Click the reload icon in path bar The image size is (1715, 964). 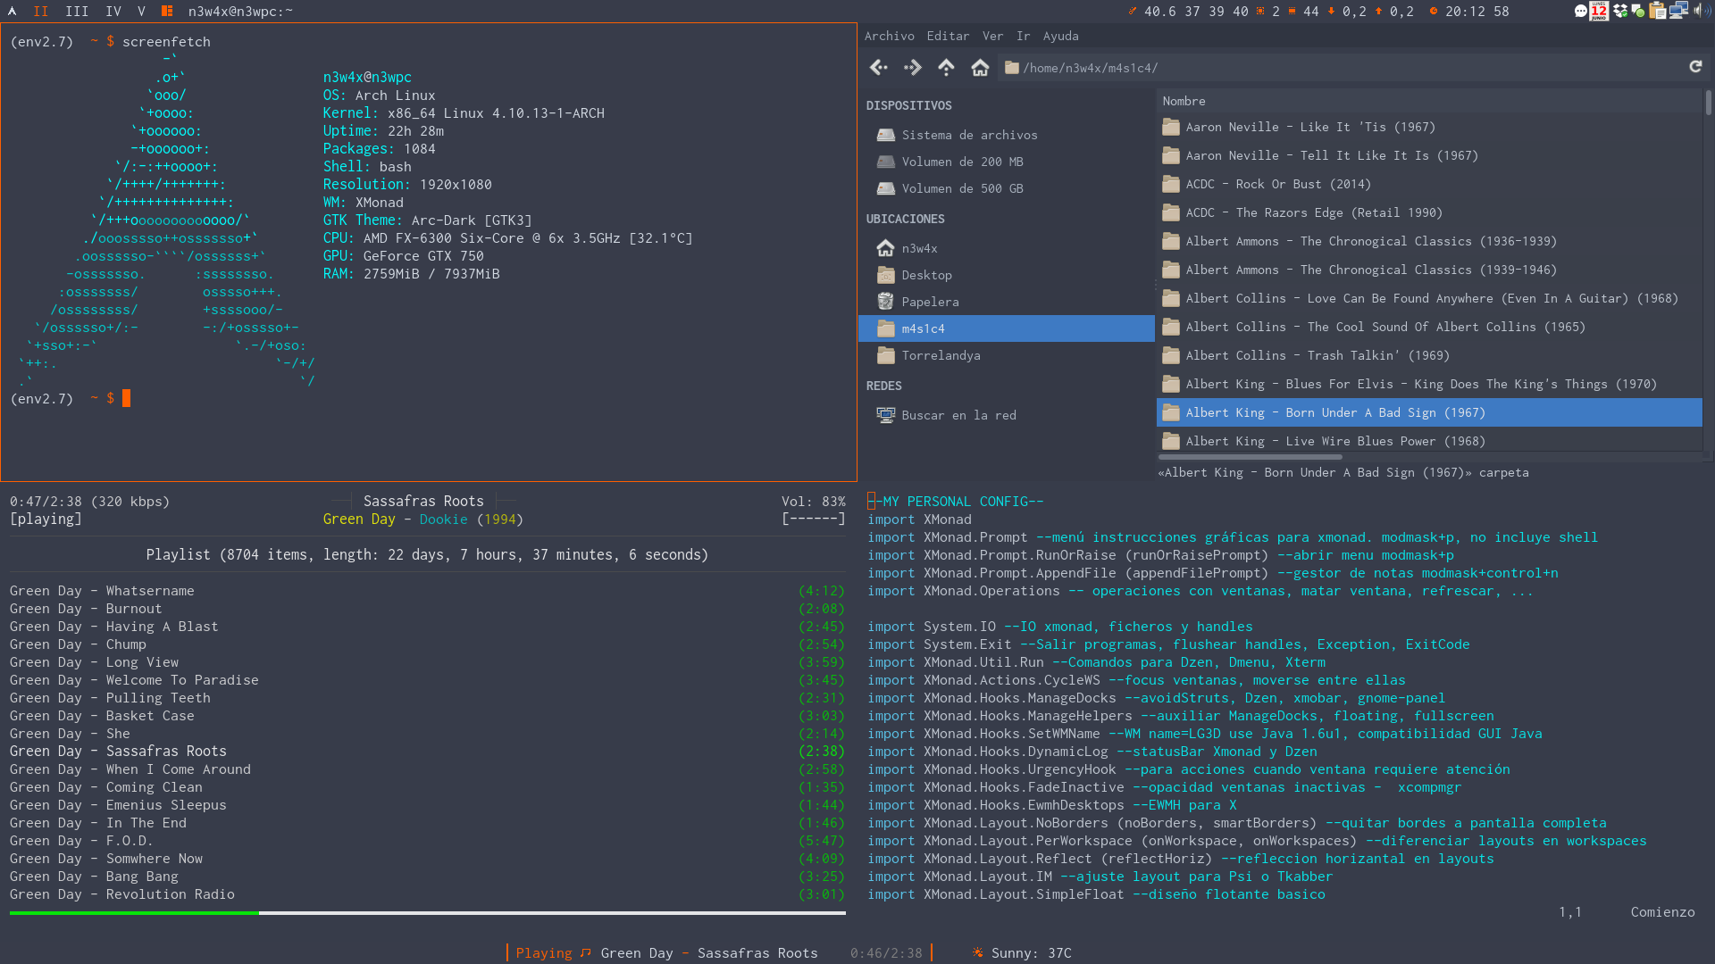1695,67
